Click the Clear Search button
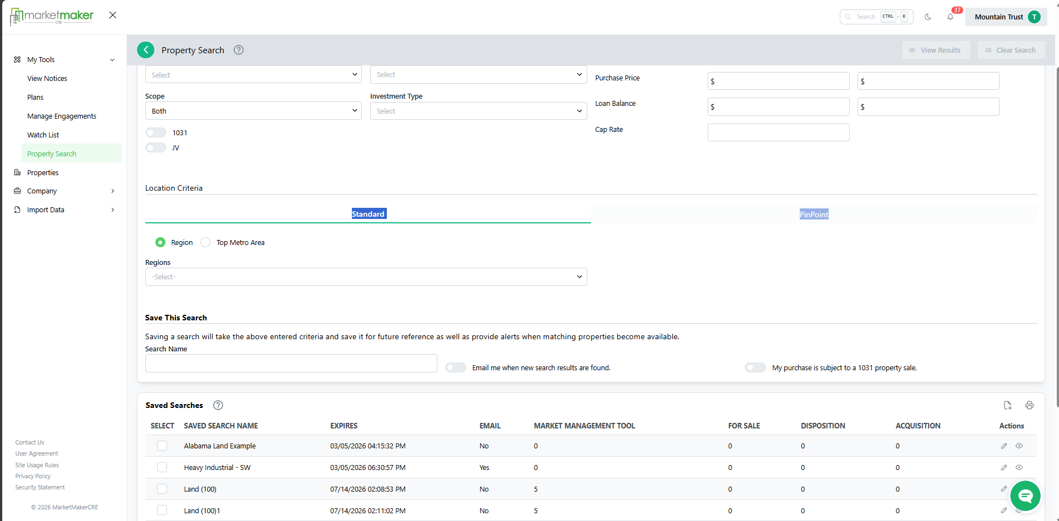1059x521 pixels. click(1011, 50)
